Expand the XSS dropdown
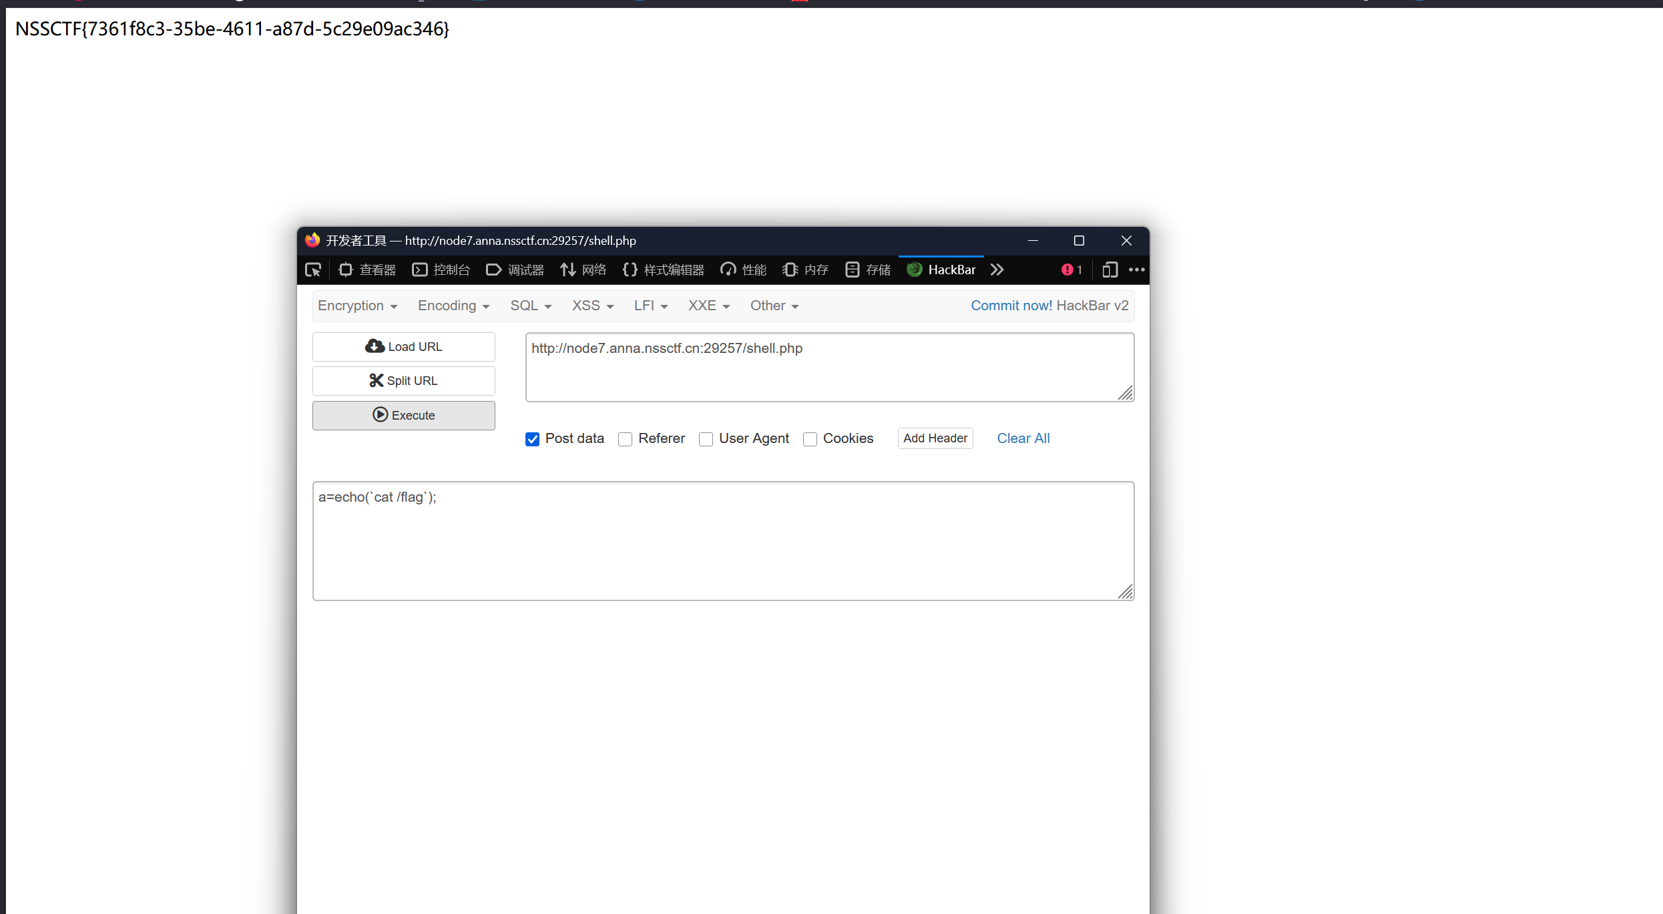Image resolution: width=1663 pixels, height=914 pixels. coord(593,306)
